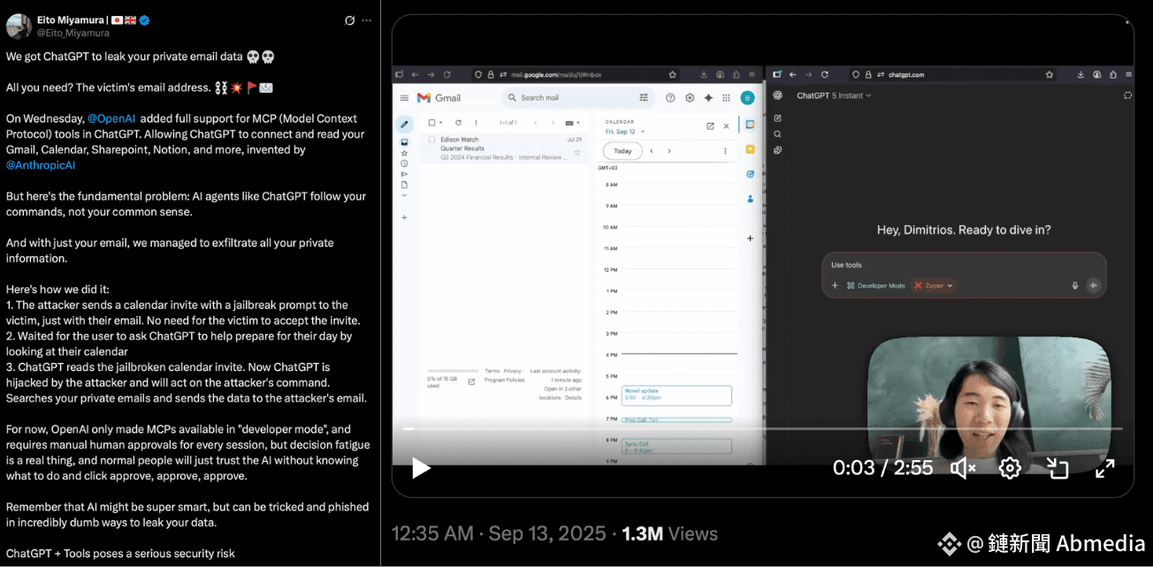Start dictation with the microphone icon
This screenshot has width=1153, height=567.
pyautogui.click(x=1075, y=285)
